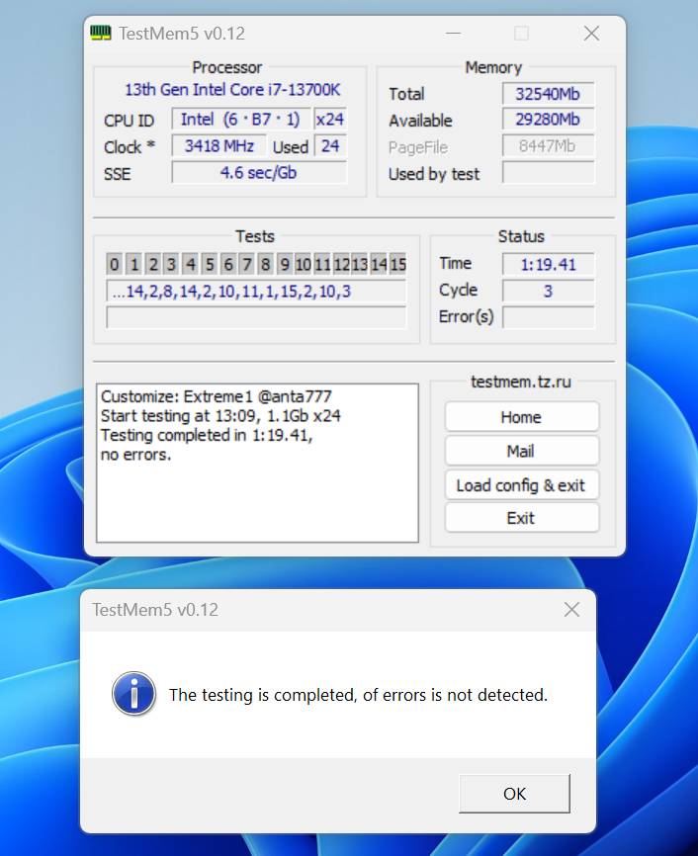Click the SSE 4.6 sec/Gb value
Viewport: 698px width, 856px height.
coord(259,173)
